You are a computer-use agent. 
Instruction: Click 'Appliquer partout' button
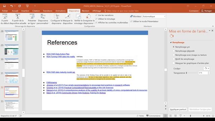click(x=178, y=109)
